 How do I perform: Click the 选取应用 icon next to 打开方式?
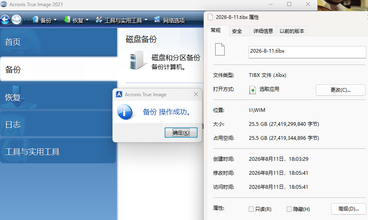click(x=253, y=90)
